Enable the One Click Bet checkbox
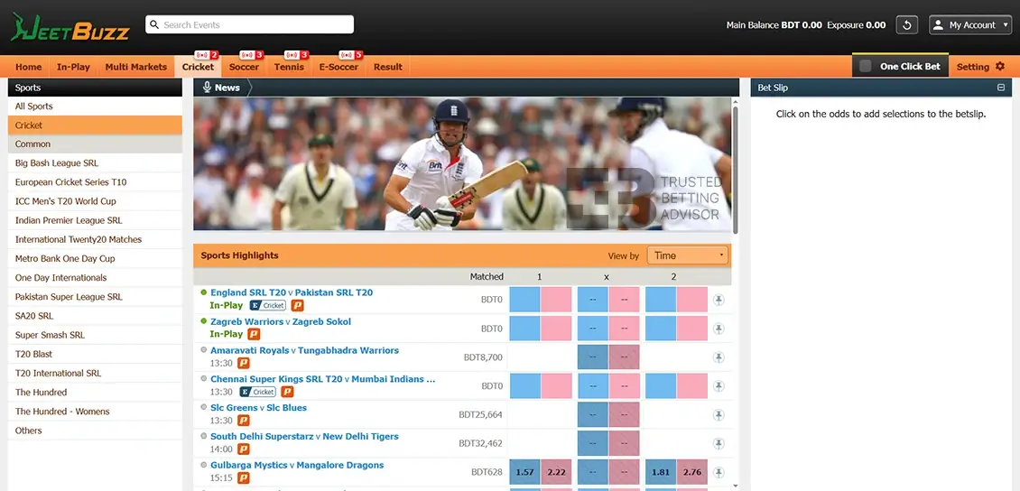This screenshot has height=491, width=1020. point(865,66)
